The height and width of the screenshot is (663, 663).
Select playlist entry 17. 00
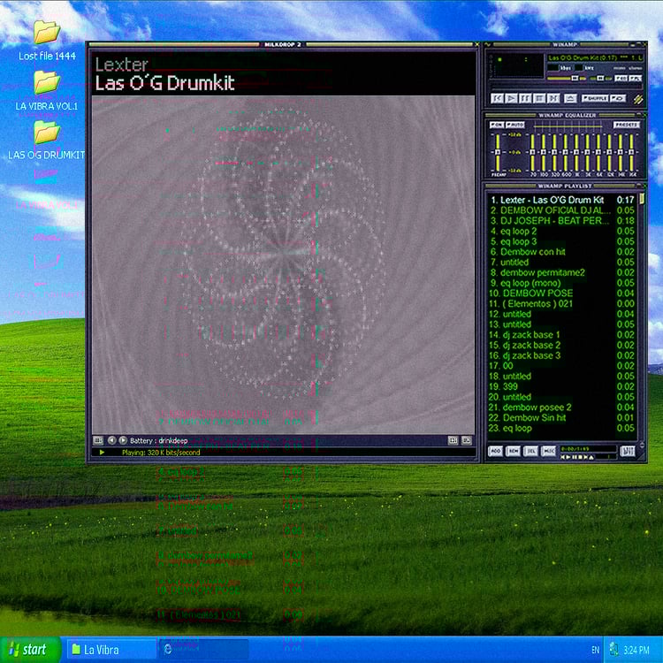(x=562, y=365)
